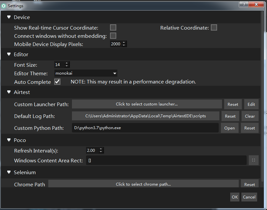Click to select custom launcher button
Screen dimensions: 267x210
pyautogui.click(x=147, y=104)
